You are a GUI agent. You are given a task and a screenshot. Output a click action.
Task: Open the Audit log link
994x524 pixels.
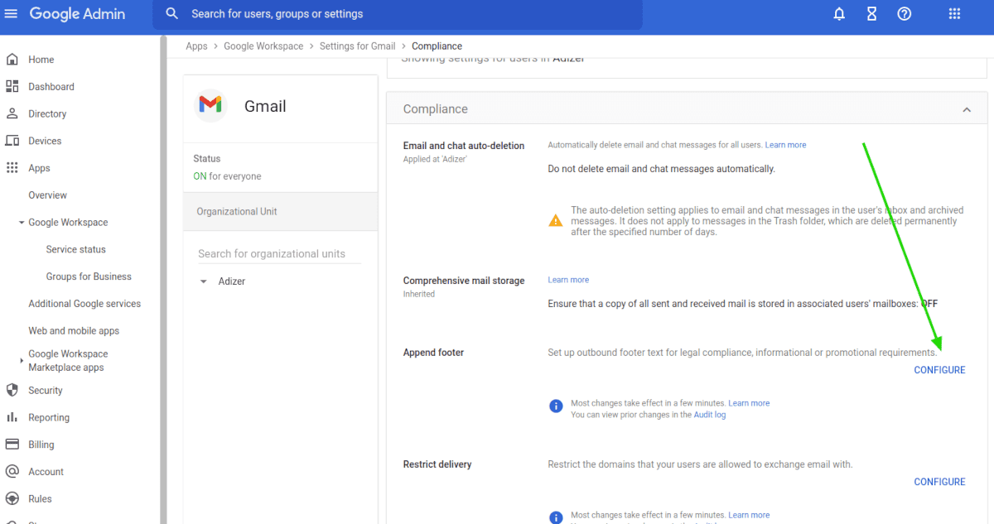coord(709,414)
